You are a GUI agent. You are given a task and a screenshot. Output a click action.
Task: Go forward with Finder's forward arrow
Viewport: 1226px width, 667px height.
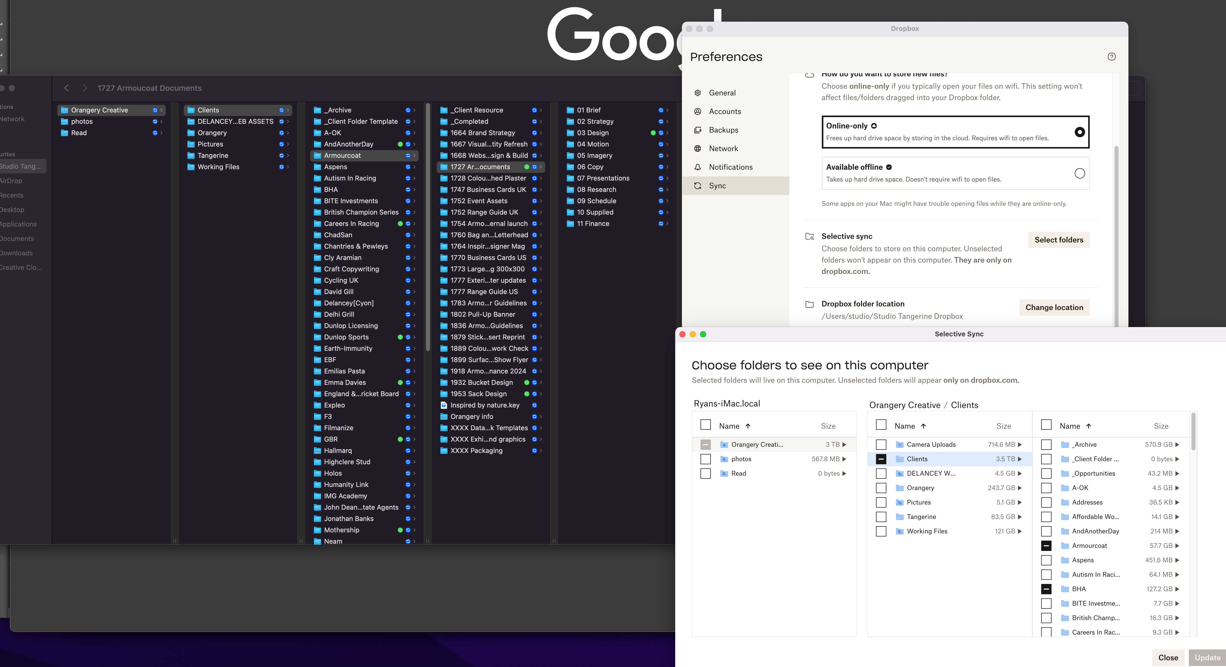click(x=85, y=88)
